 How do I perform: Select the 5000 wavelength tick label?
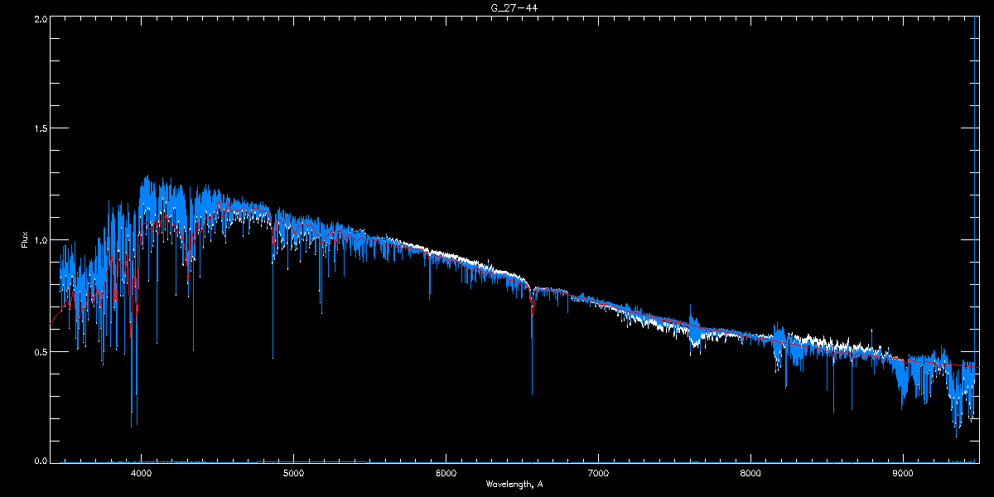click(293, 474)
